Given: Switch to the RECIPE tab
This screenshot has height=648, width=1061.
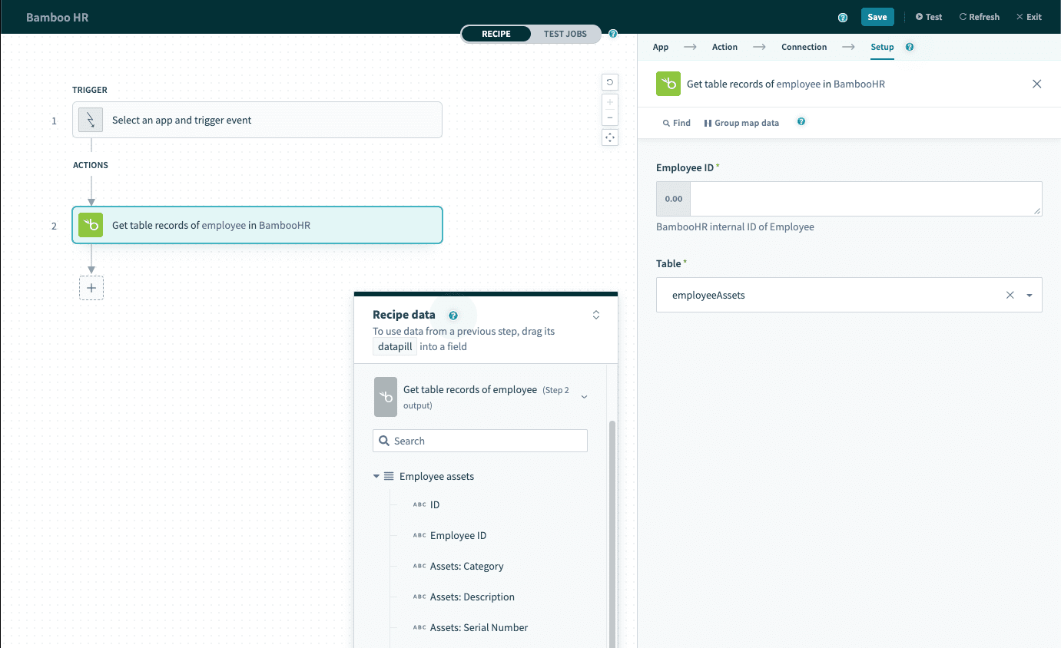Looking at the screenshot, I should pos(496,34).
